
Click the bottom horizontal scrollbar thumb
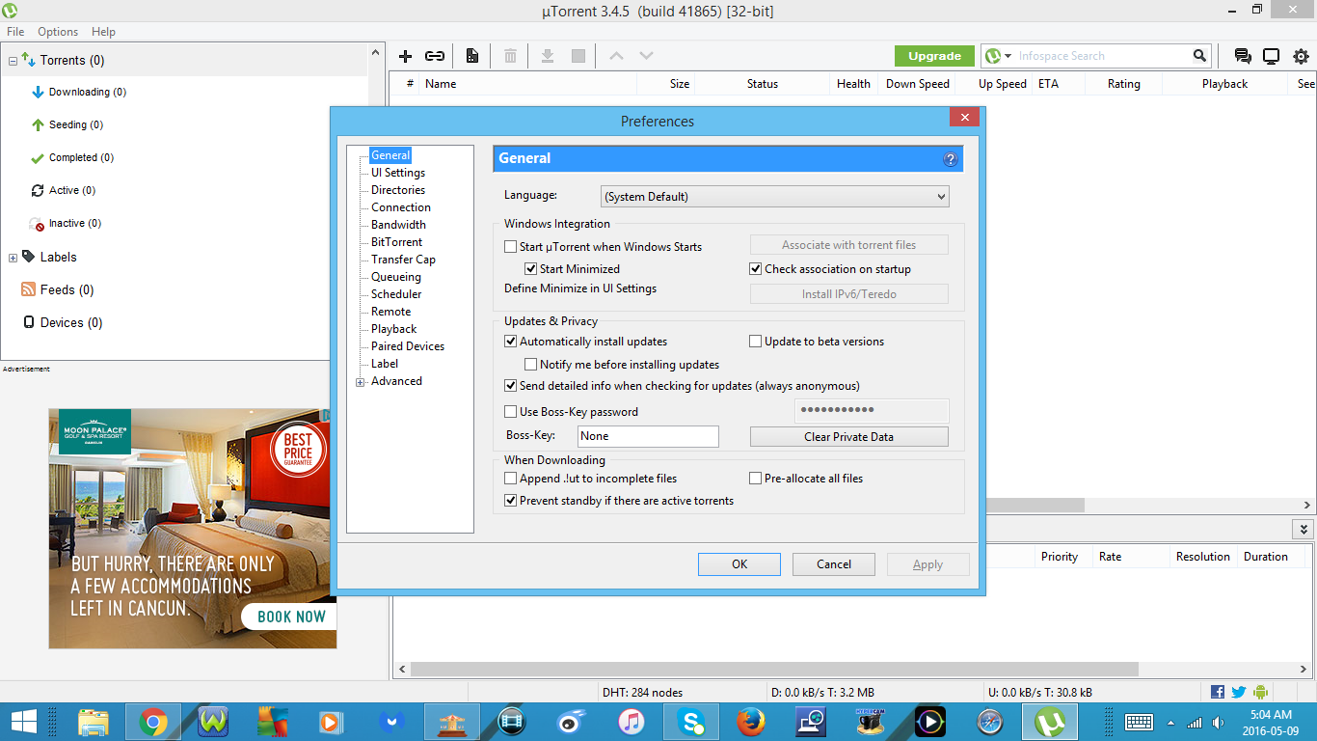pyautogui.click(x=774, y=669)
